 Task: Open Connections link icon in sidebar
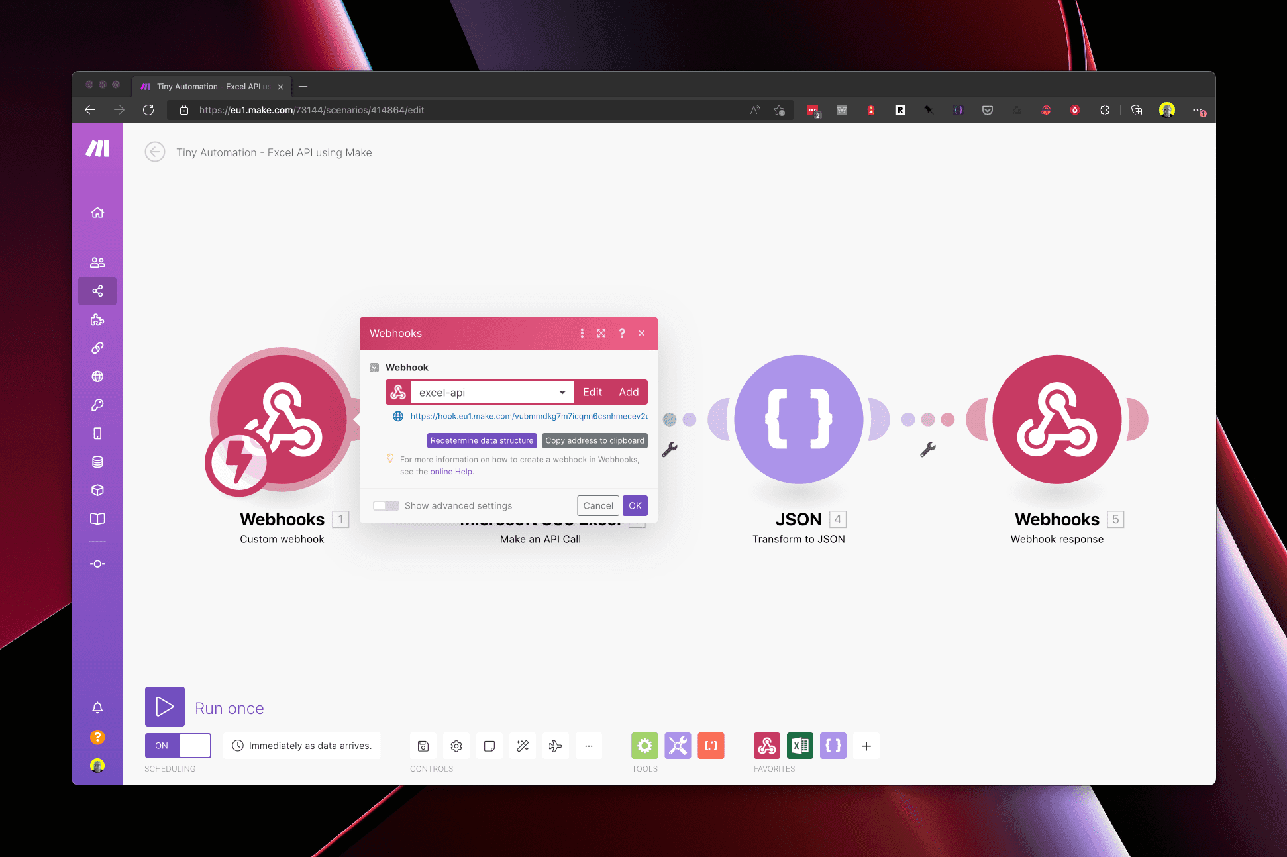[97, 348]
